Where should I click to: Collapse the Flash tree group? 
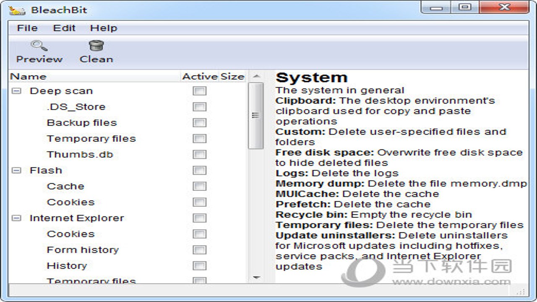click(16, 170)
